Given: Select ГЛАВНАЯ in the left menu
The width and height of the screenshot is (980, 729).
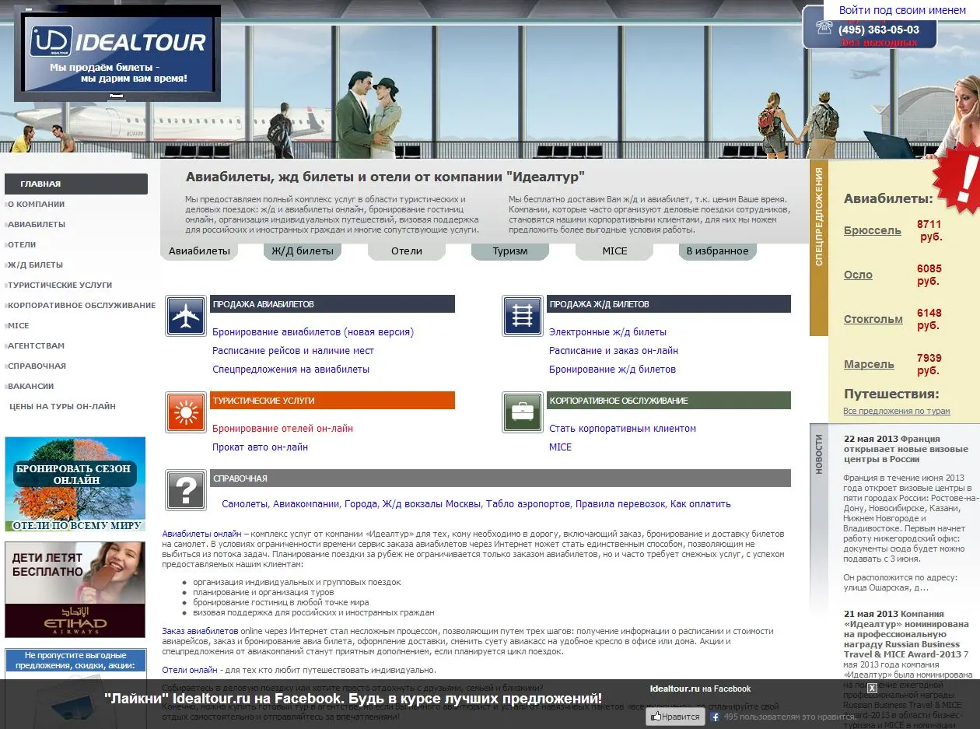Looking at the screenshot, I should click(x=76, y=184).
